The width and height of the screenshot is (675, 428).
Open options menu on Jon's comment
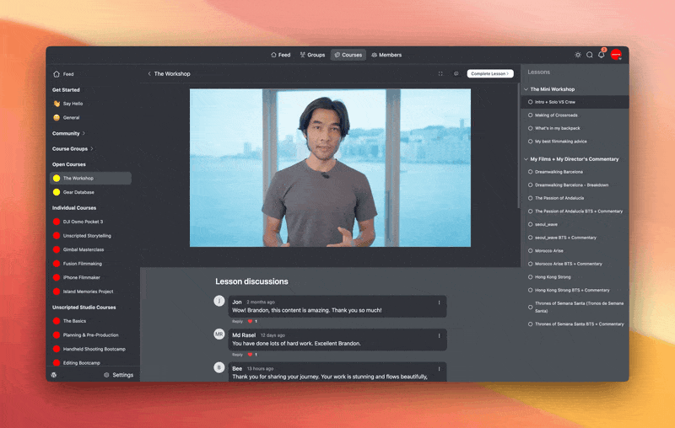(x=439, y=302)
